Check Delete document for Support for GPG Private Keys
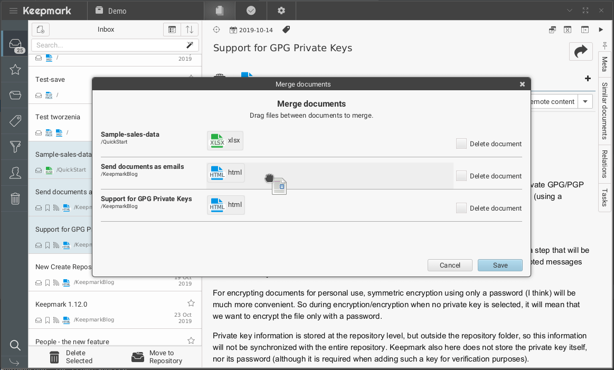614x370 pixels. click(x=461, y=208)
